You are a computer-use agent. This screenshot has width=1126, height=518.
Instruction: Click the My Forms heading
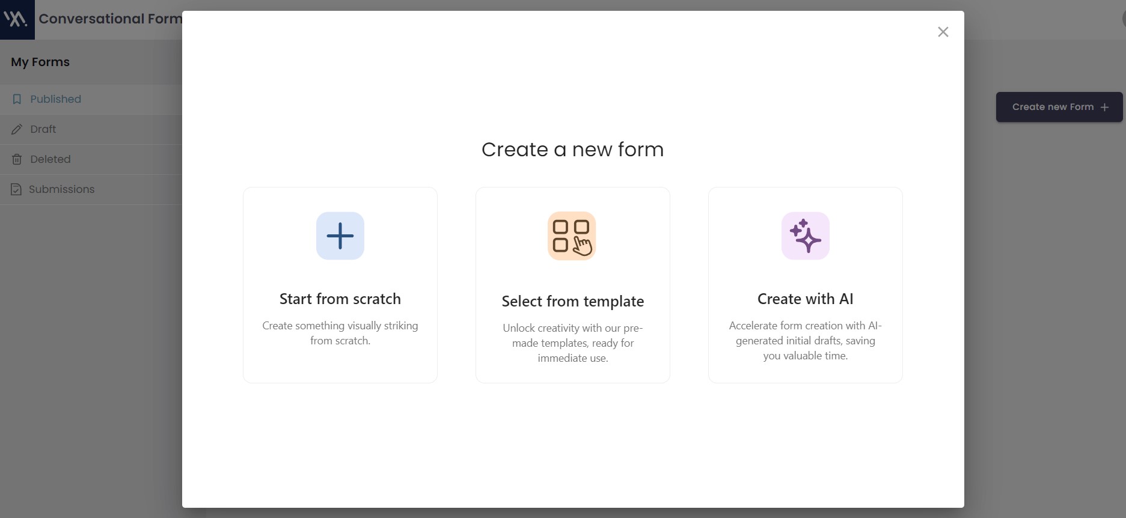[40, 62]
